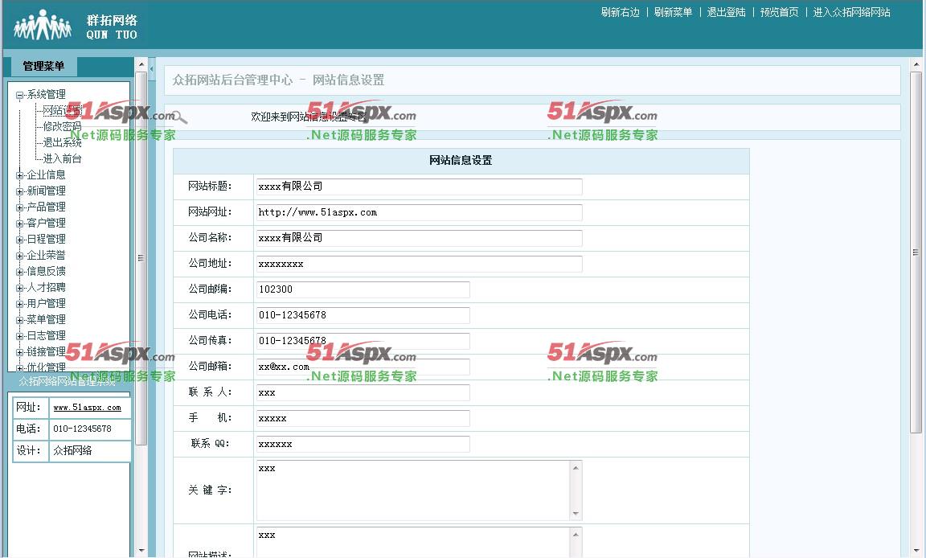Screen dimensions: 926x558
Task: Focus the 网站标题 input field
Action: [420, 187]
